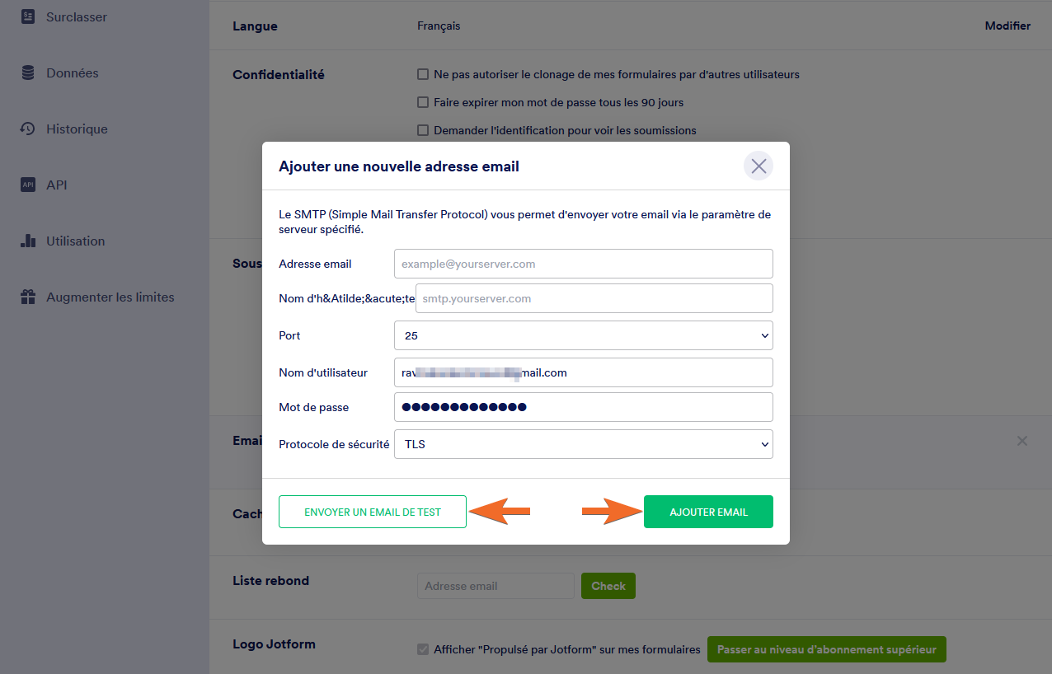Click the Surclasser sidebar icon
Screen dimensions: 1052x674
[28, 16]
